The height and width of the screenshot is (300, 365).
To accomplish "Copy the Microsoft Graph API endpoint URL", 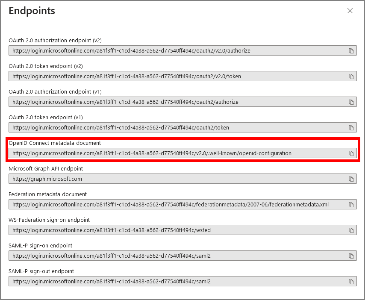I will pyautogui.click(x=351, y=179).
